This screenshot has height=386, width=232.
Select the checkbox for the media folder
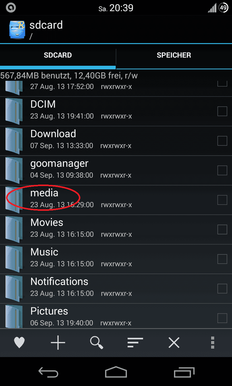click(222, 200)
